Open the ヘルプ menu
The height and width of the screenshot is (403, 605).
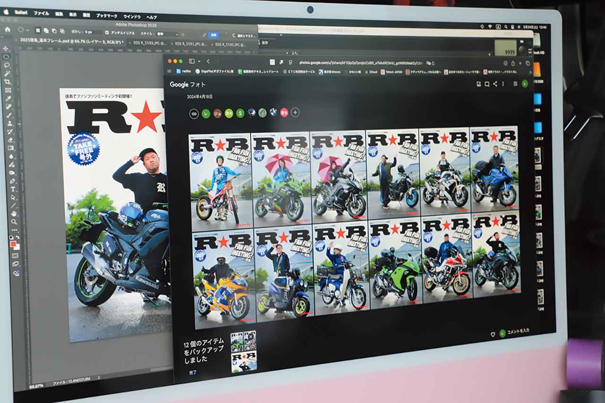tap(152, 17)
